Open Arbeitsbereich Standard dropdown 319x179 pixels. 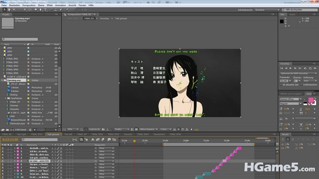point(267,10)
